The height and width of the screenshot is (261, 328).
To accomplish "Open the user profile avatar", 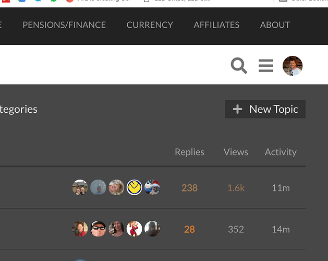I will point(293,66).
